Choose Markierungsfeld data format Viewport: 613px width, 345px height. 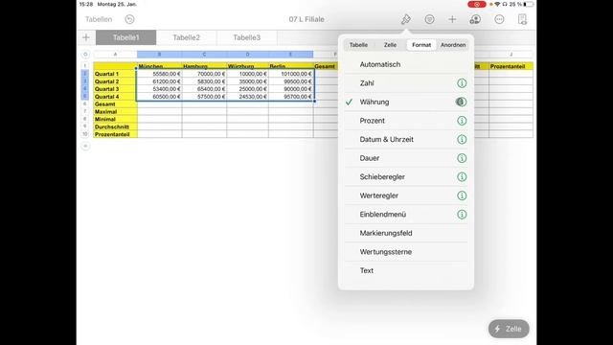[406, 233]
